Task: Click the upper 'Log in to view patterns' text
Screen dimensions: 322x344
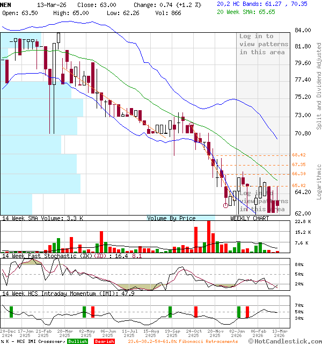Action: click(x=264, y=44)
